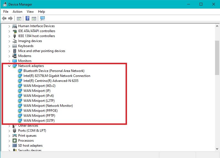Click the Print queues printer icon

[15, 136]
